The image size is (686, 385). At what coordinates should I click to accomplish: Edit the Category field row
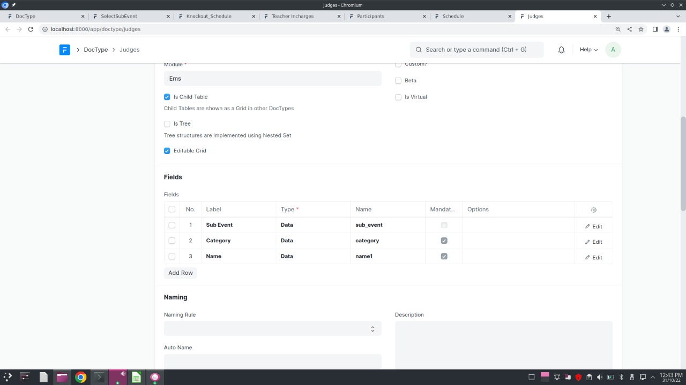[x=593, y=242]
